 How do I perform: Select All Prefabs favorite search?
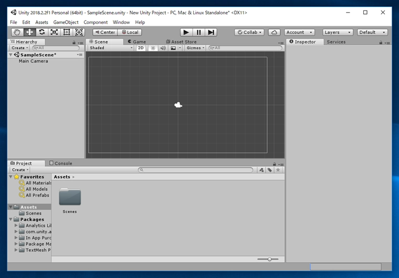point(35,195)
